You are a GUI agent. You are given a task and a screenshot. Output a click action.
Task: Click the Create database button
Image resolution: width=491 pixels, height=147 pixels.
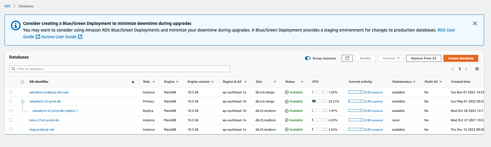460,58
